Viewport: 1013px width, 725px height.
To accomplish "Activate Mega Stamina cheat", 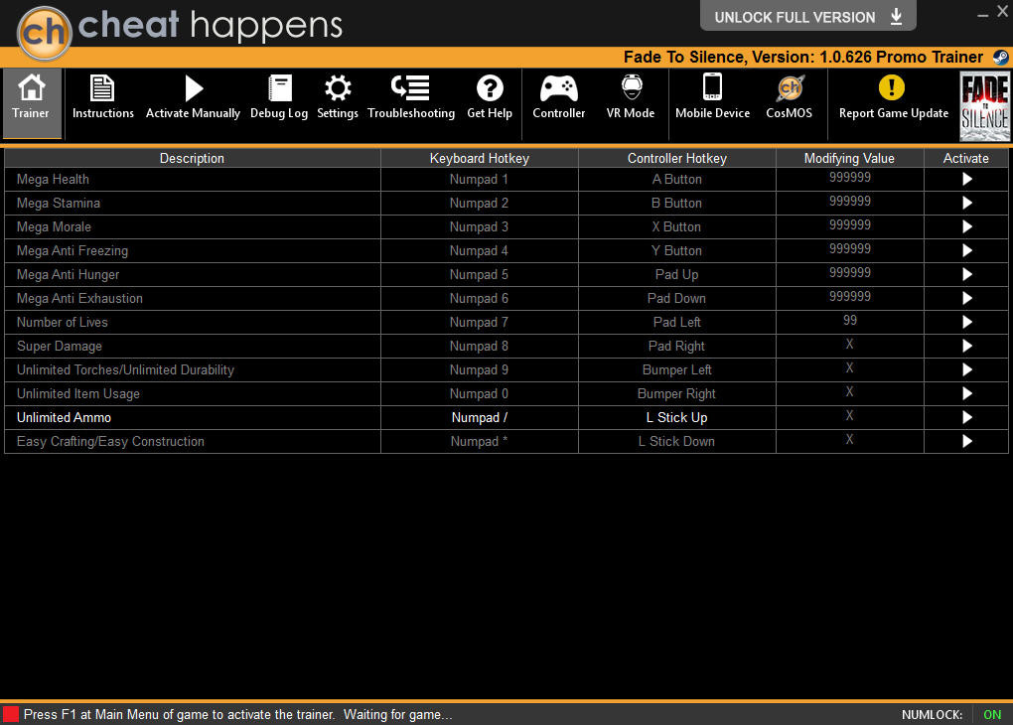I will click(x=966, y=203).
